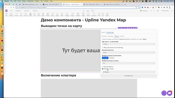Open default marker color dropdown Голубой
Screen dimensions: 175x98
pos(129,44)
